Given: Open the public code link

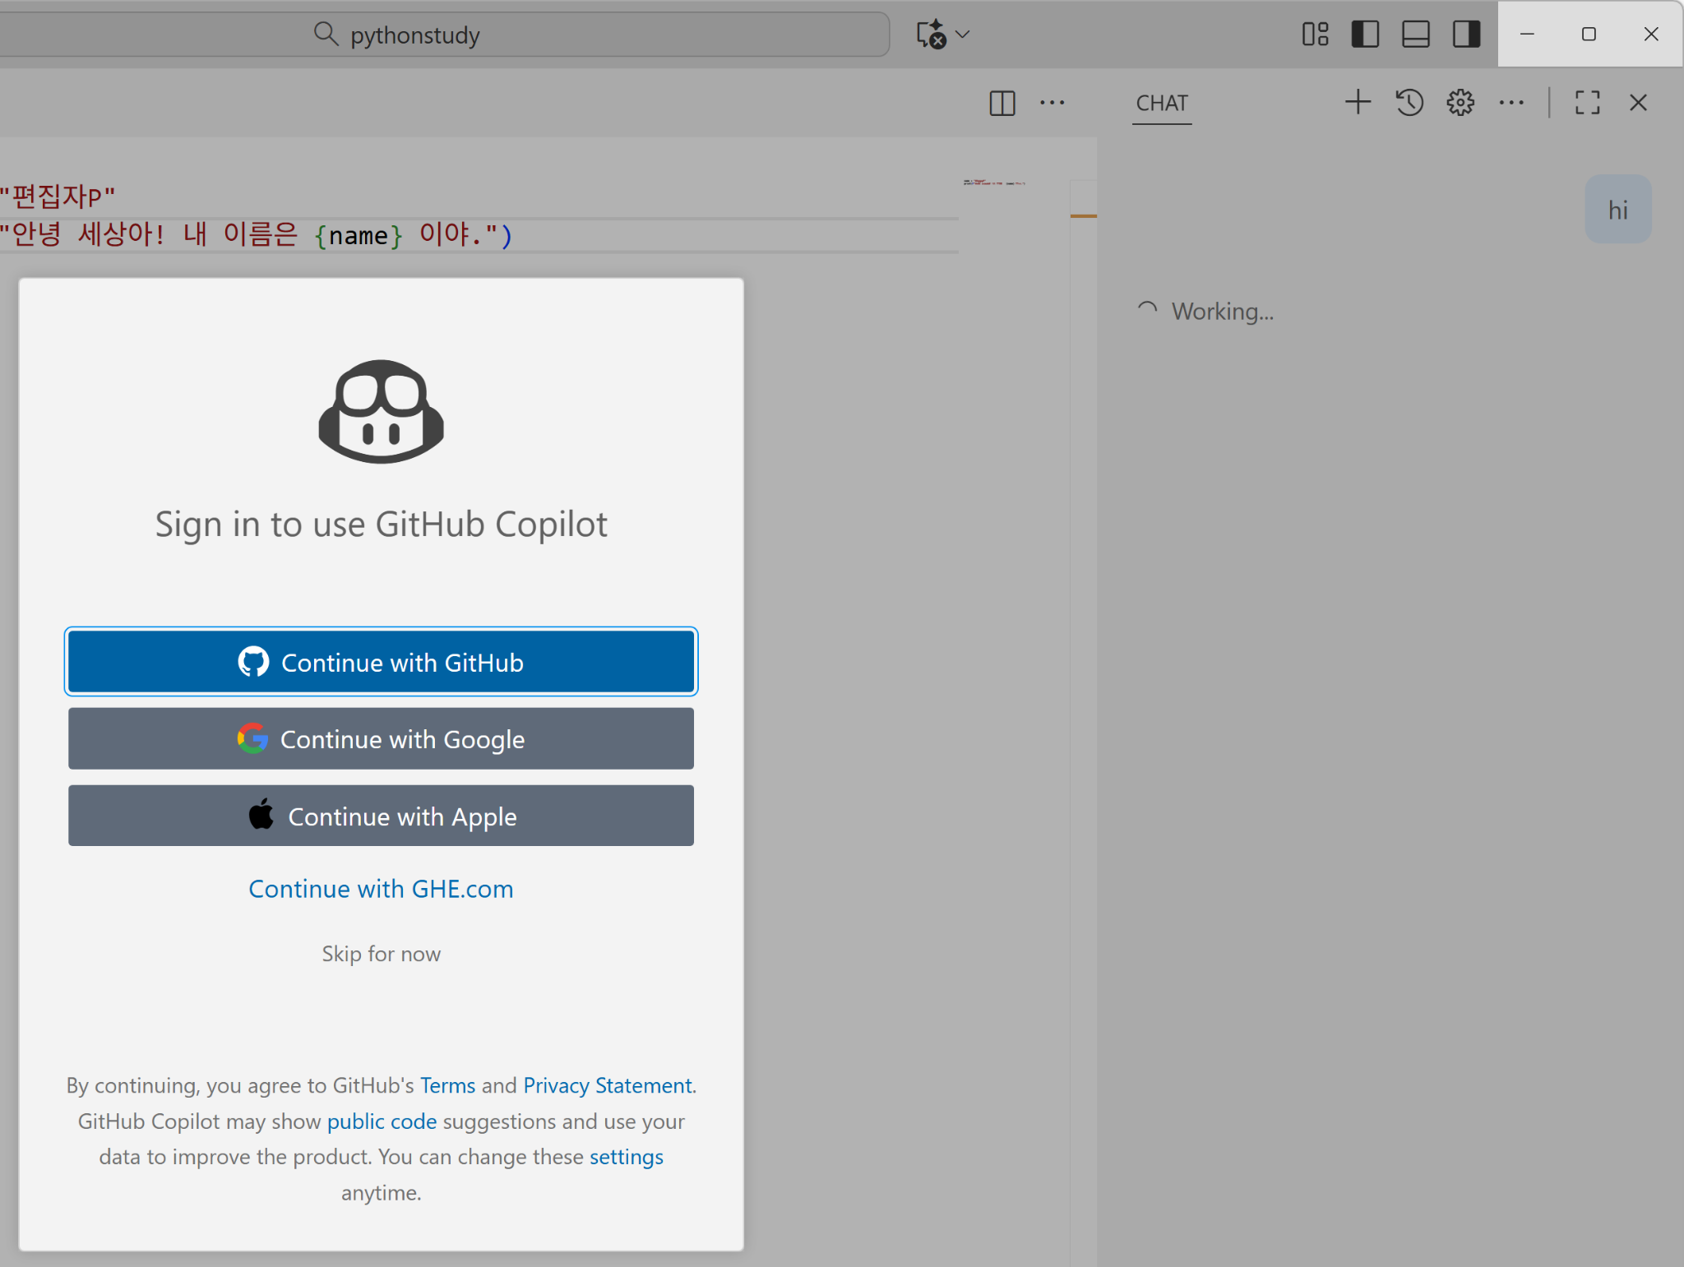Looking at the screenshot, I should (x=382, y=1121).
